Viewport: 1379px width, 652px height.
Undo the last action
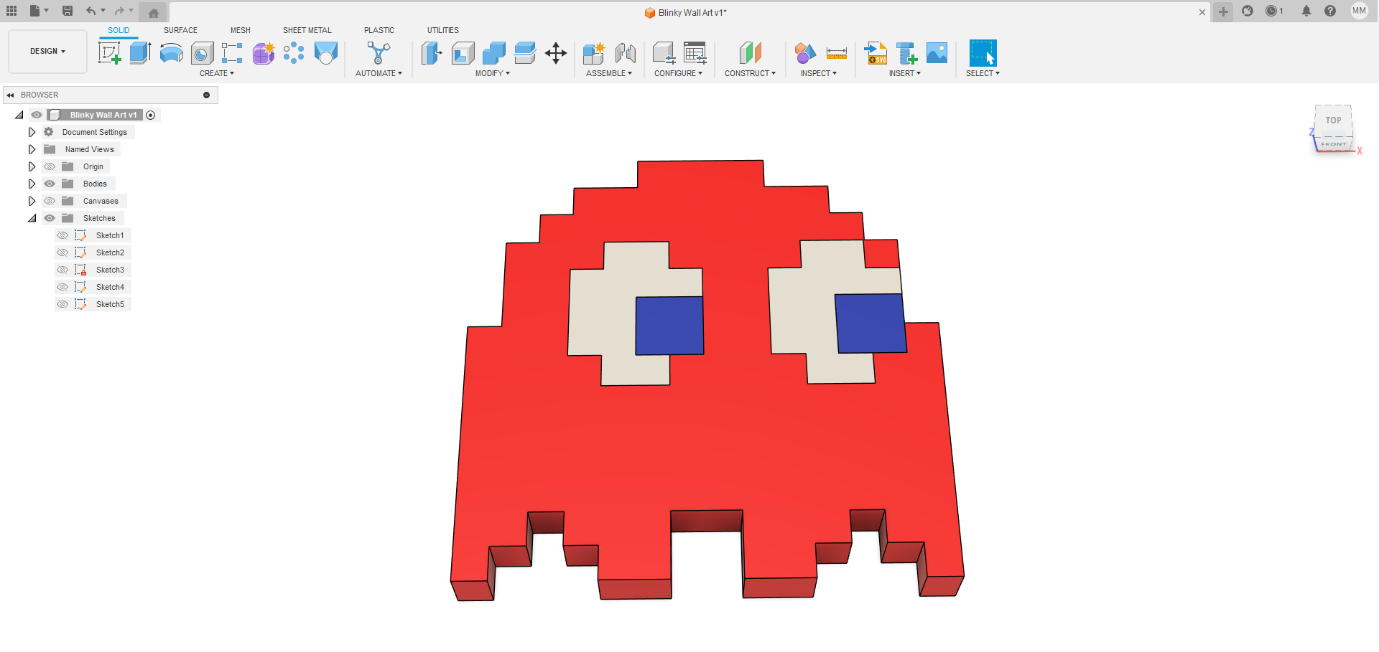point(90,11)
